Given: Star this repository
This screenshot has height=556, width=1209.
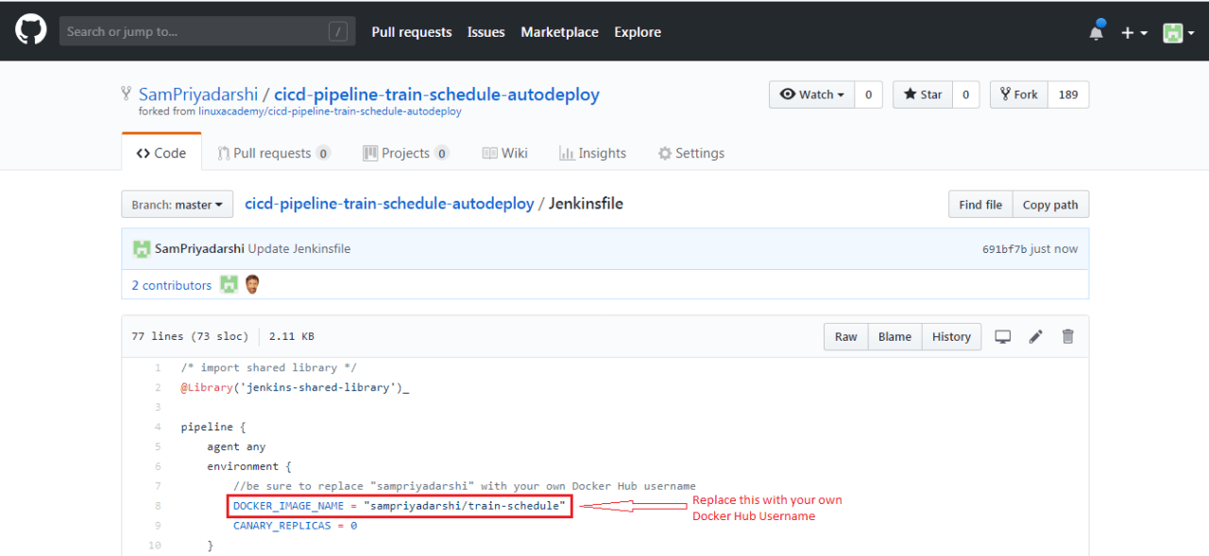Looking at the screenshot, I should (922, 94).
